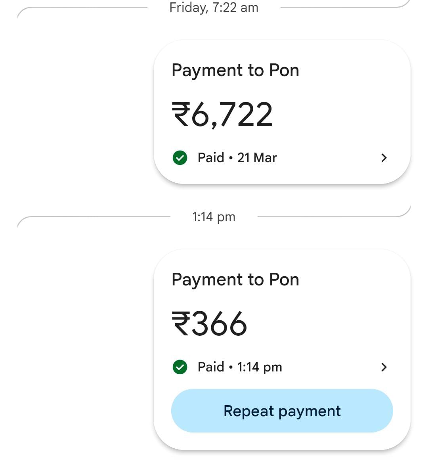Click green paid checkmark on ₹6,722 payment
The image size is (428, 465).
[x=180, y=158]
